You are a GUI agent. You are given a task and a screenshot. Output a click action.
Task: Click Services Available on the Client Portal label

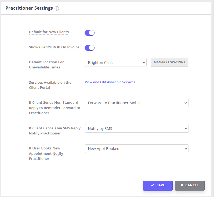pyautogui.click(x=50, y=85)
